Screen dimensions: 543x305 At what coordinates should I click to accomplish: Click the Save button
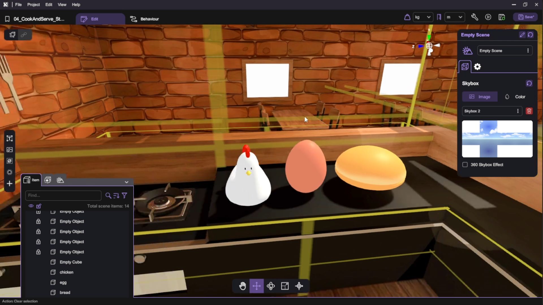tap(526, 17)
